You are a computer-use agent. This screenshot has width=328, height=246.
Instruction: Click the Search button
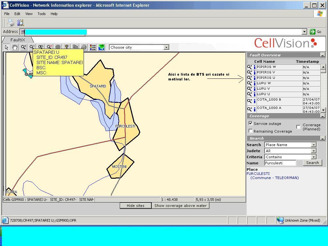click(312, 163)
